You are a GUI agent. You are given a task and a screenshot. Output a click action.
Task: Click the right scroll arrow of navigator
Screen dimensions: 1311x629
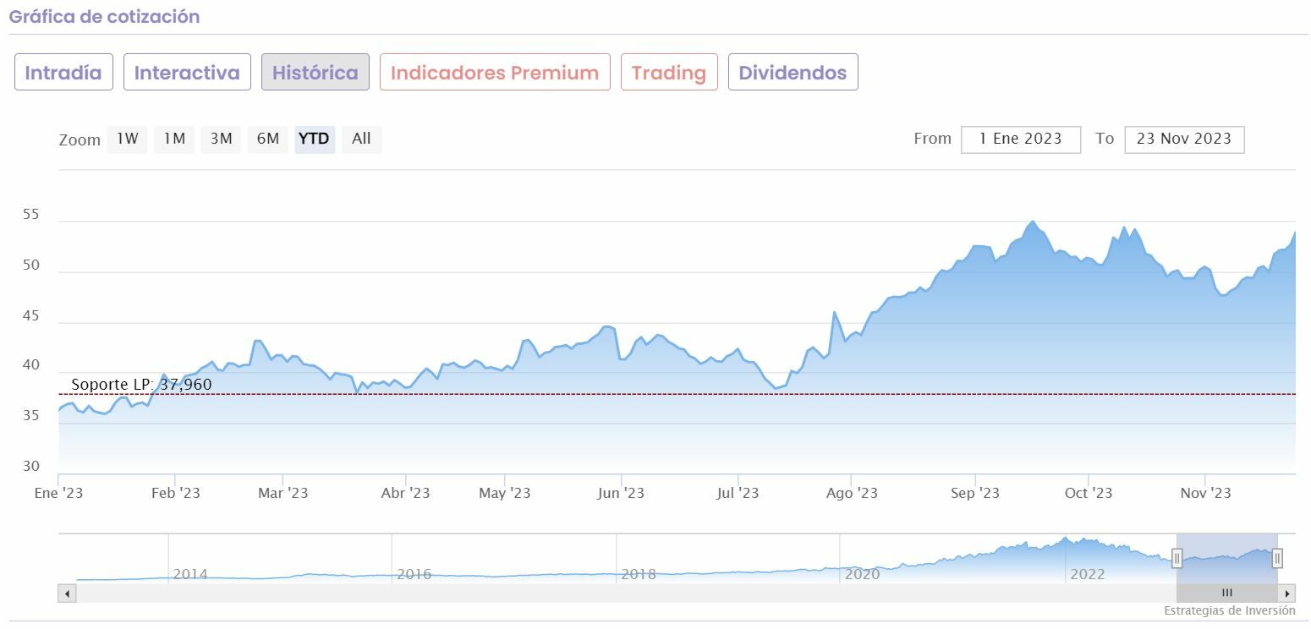click(1286, 593)
